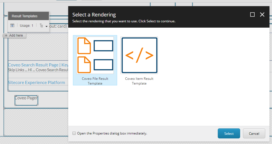This screenshot has width=272, height=144.
Task: Click Coveo File Result Template caption text
Action: (95, 81)
